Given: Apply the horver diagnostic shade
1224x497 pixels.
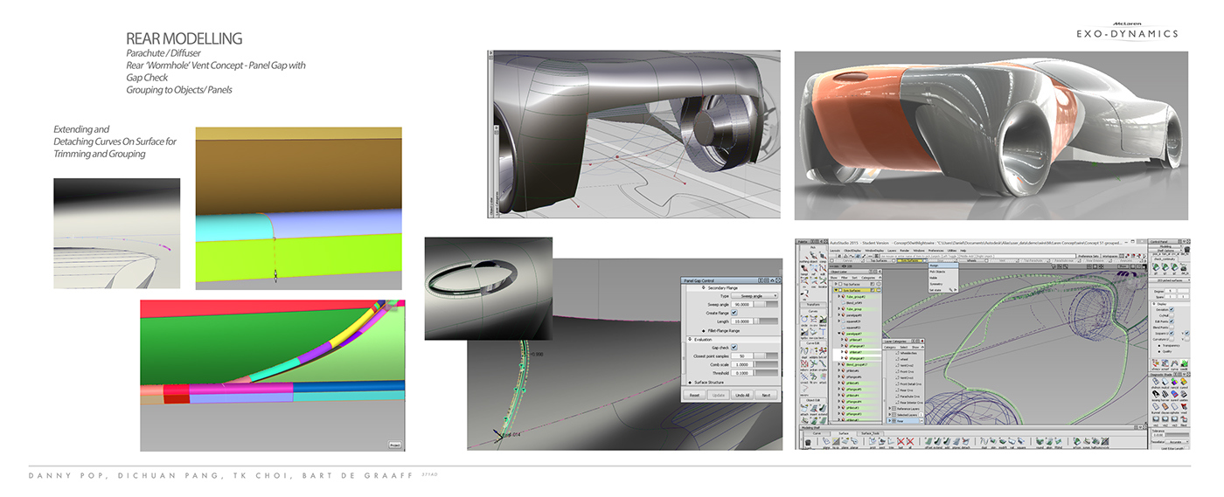Looking at the screenshot, I should 1165,394.
